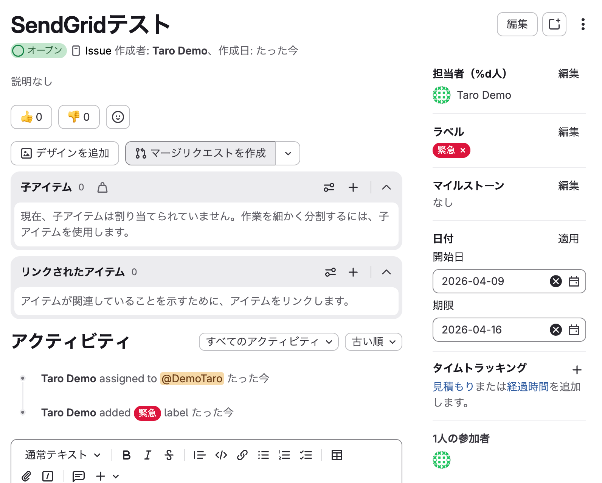602x483 pixels.
Task: Click the @DemoTaro mention link
Action: tap(192, 379)
